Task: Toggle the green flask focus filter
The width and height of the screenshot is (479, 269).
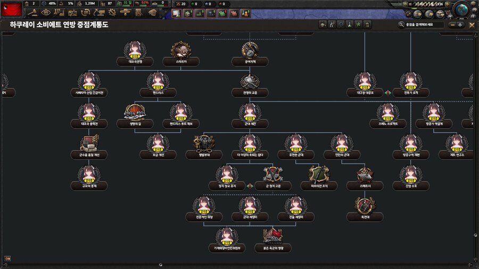Action: (x=349, y=24)
